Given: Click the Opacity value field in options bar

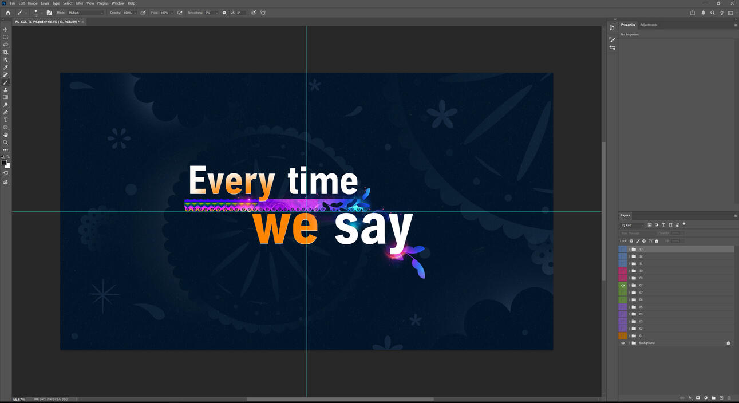Looking at the screenshot, I should [128, 13].
